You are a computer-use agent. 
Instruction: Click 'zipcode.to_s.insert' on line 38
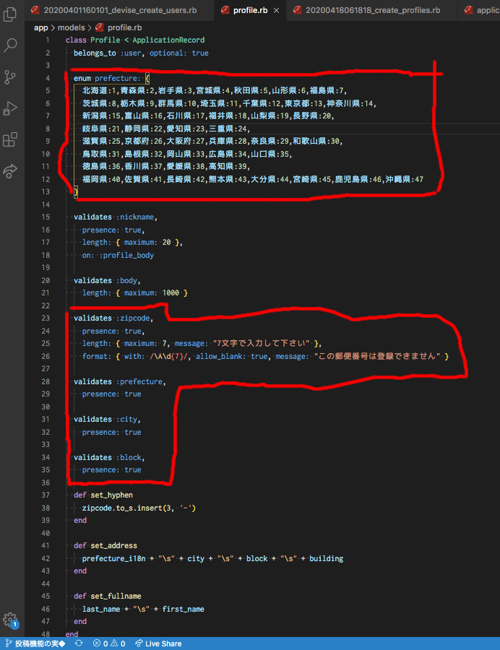[122, 508]
